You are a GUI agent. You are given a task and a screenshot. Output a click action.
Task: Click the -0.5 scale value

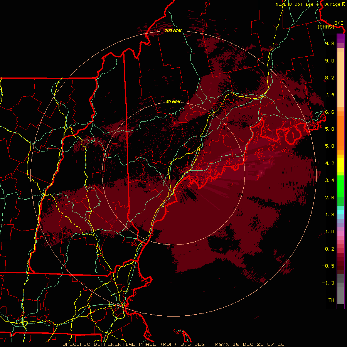pos(328,266)
